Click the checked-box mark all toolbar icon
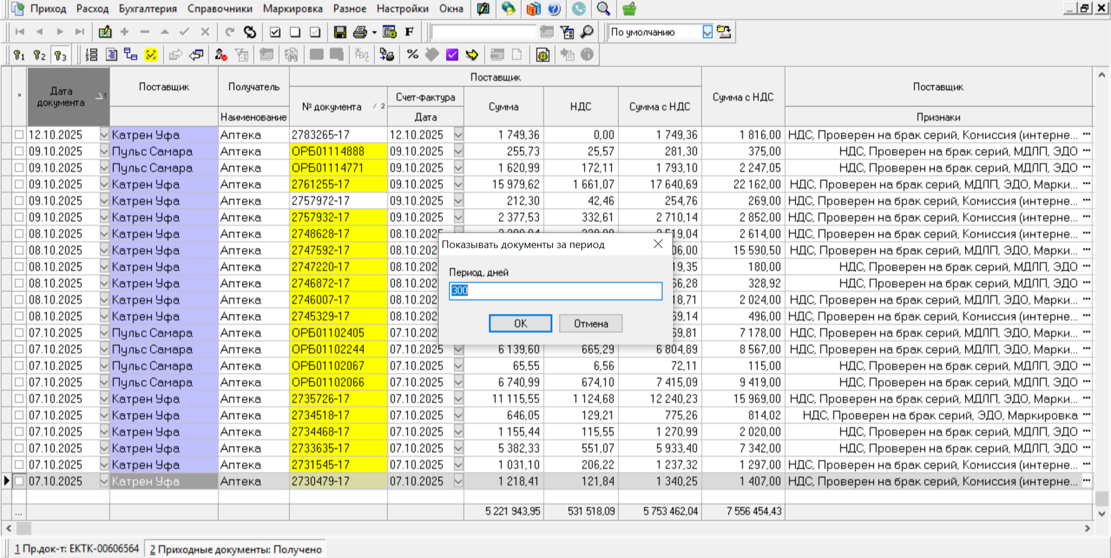The height and width of the screenshot is (558, 1111). [x=275, y=32]
